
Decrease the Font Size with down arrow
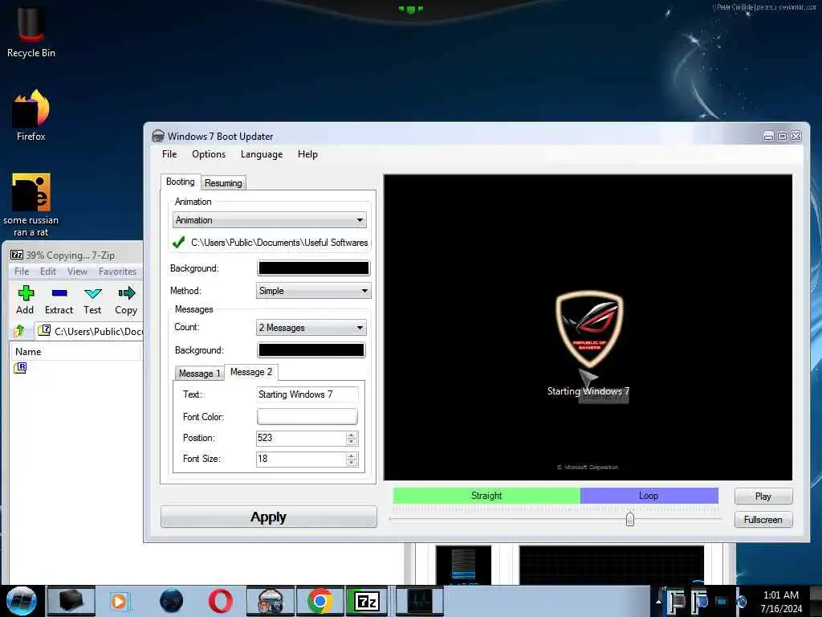352,463
